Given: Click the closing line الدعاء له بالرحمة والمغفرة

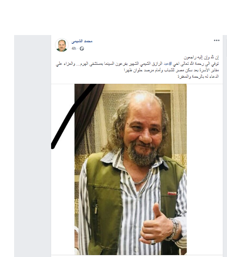Looking at the screenshot, I should [198, 77].
